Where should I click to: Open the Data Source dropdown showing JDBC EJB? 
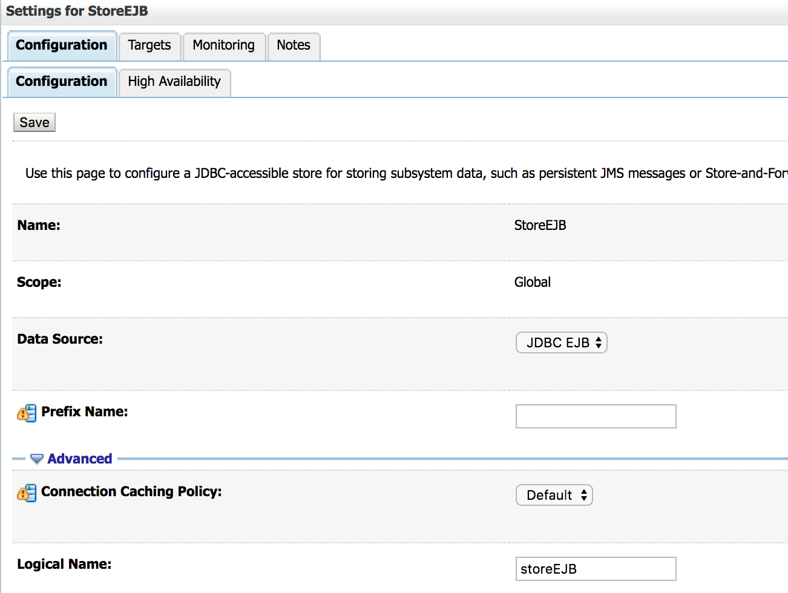pyautogui.click(x=561, y=343)
